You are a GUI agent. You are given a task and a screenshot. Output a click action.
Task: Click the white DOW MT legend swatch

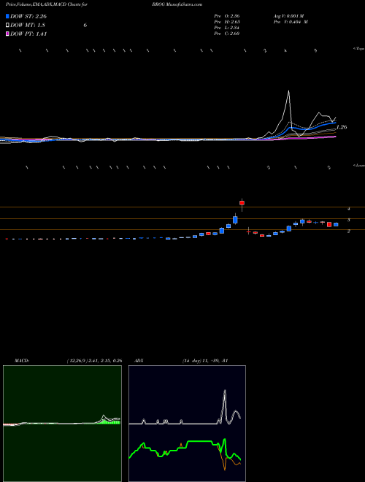pyautogui.click(x=7, y=25)
